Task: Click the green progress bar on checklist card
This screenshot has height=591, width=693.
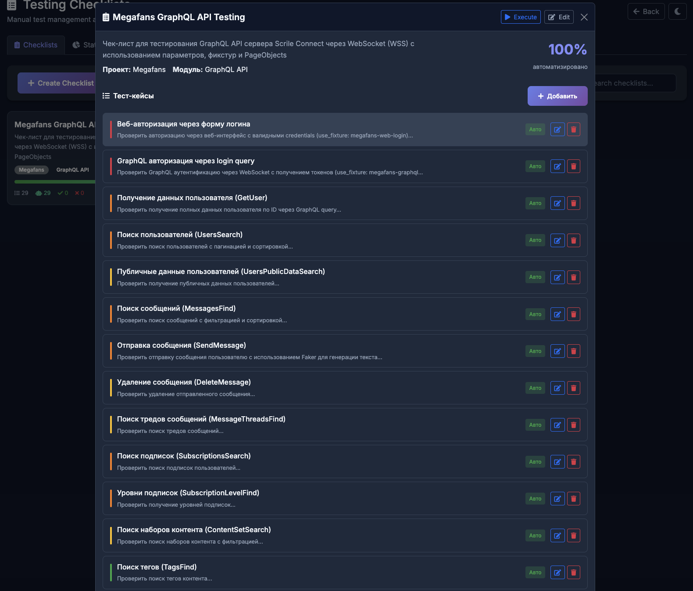Action: [x=55, y=182]
